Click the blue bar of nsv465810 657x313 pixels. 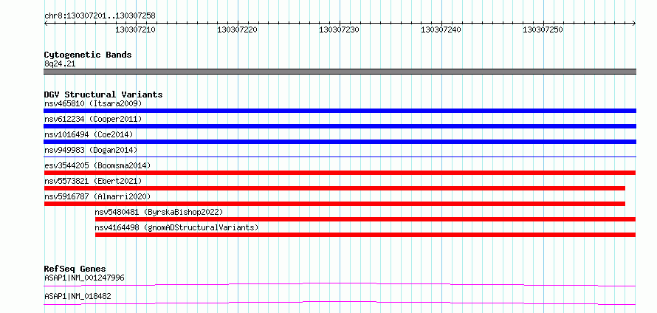(x=340, y=111)
